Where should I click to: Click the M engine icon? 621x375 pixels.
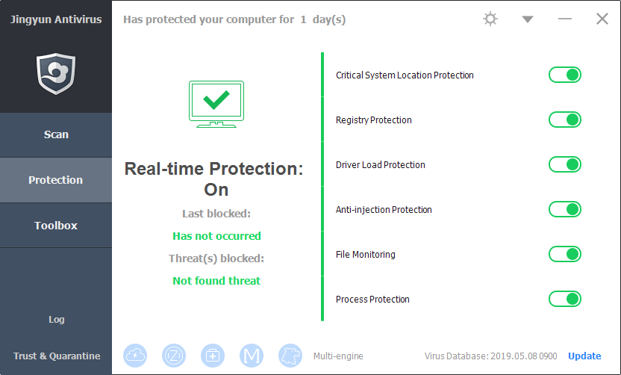click(x=252, y=356)
